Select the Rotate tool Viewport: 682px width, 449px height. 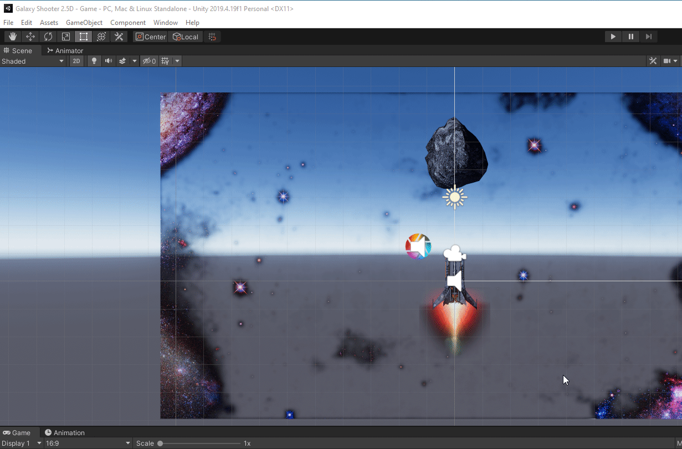click(x=48, y=37)
